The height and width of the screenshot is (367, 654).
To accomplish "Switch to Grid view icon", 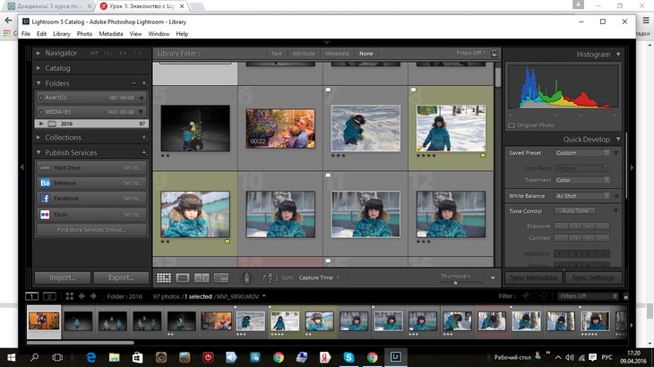I will point(164,278).
